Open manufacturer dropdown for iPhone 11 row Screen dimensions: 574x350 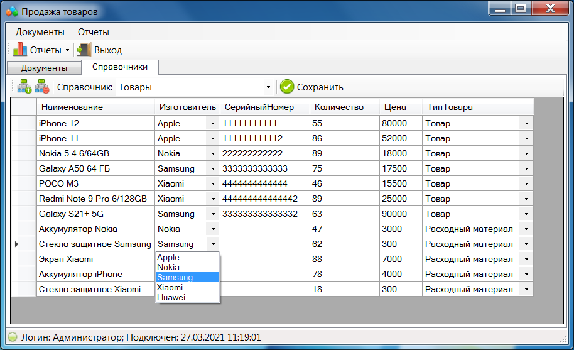pos(213,138)
